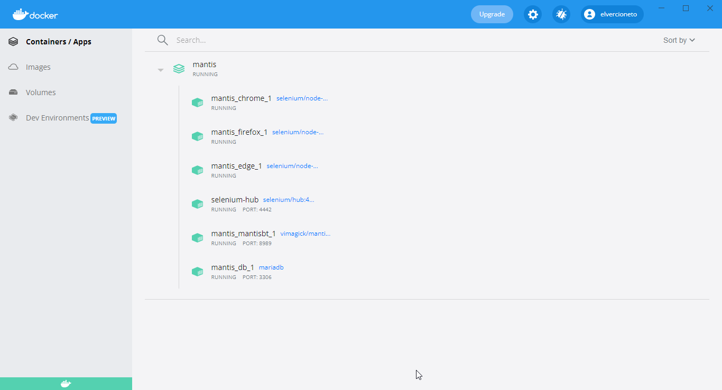Open the elvercioneto account menu
722x390 pixels.
612,14
